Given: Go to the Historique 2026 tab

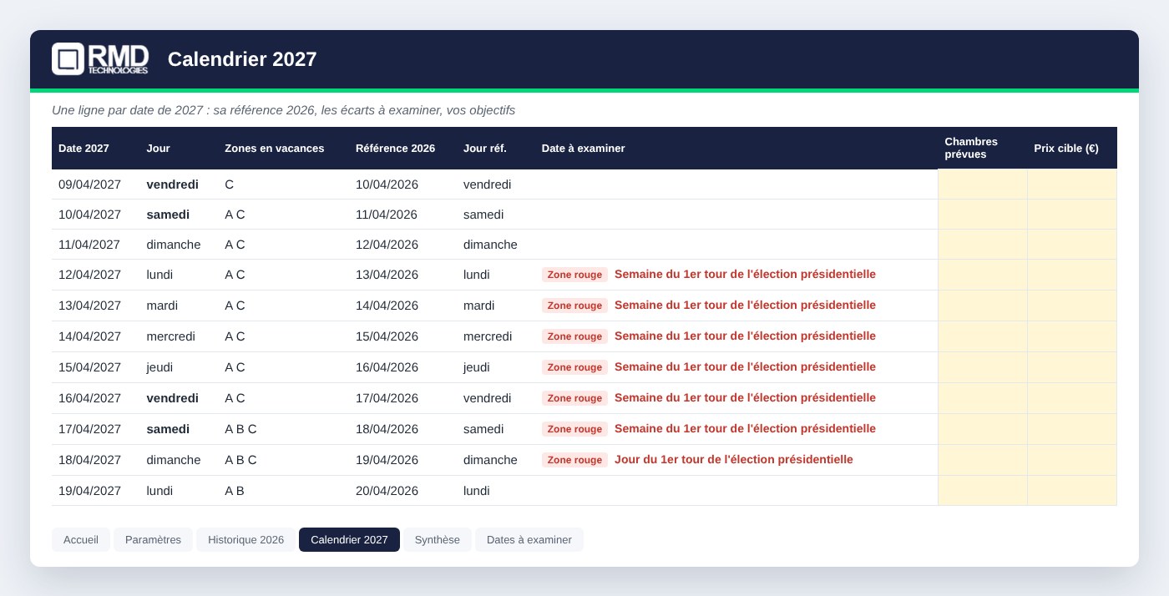Looking at the screenshot, I should click(x=246, y=539).
